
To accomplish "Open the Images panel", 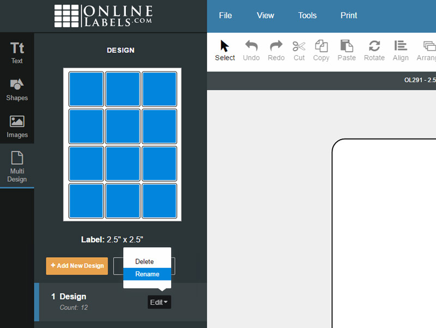I will pos(16,123).
